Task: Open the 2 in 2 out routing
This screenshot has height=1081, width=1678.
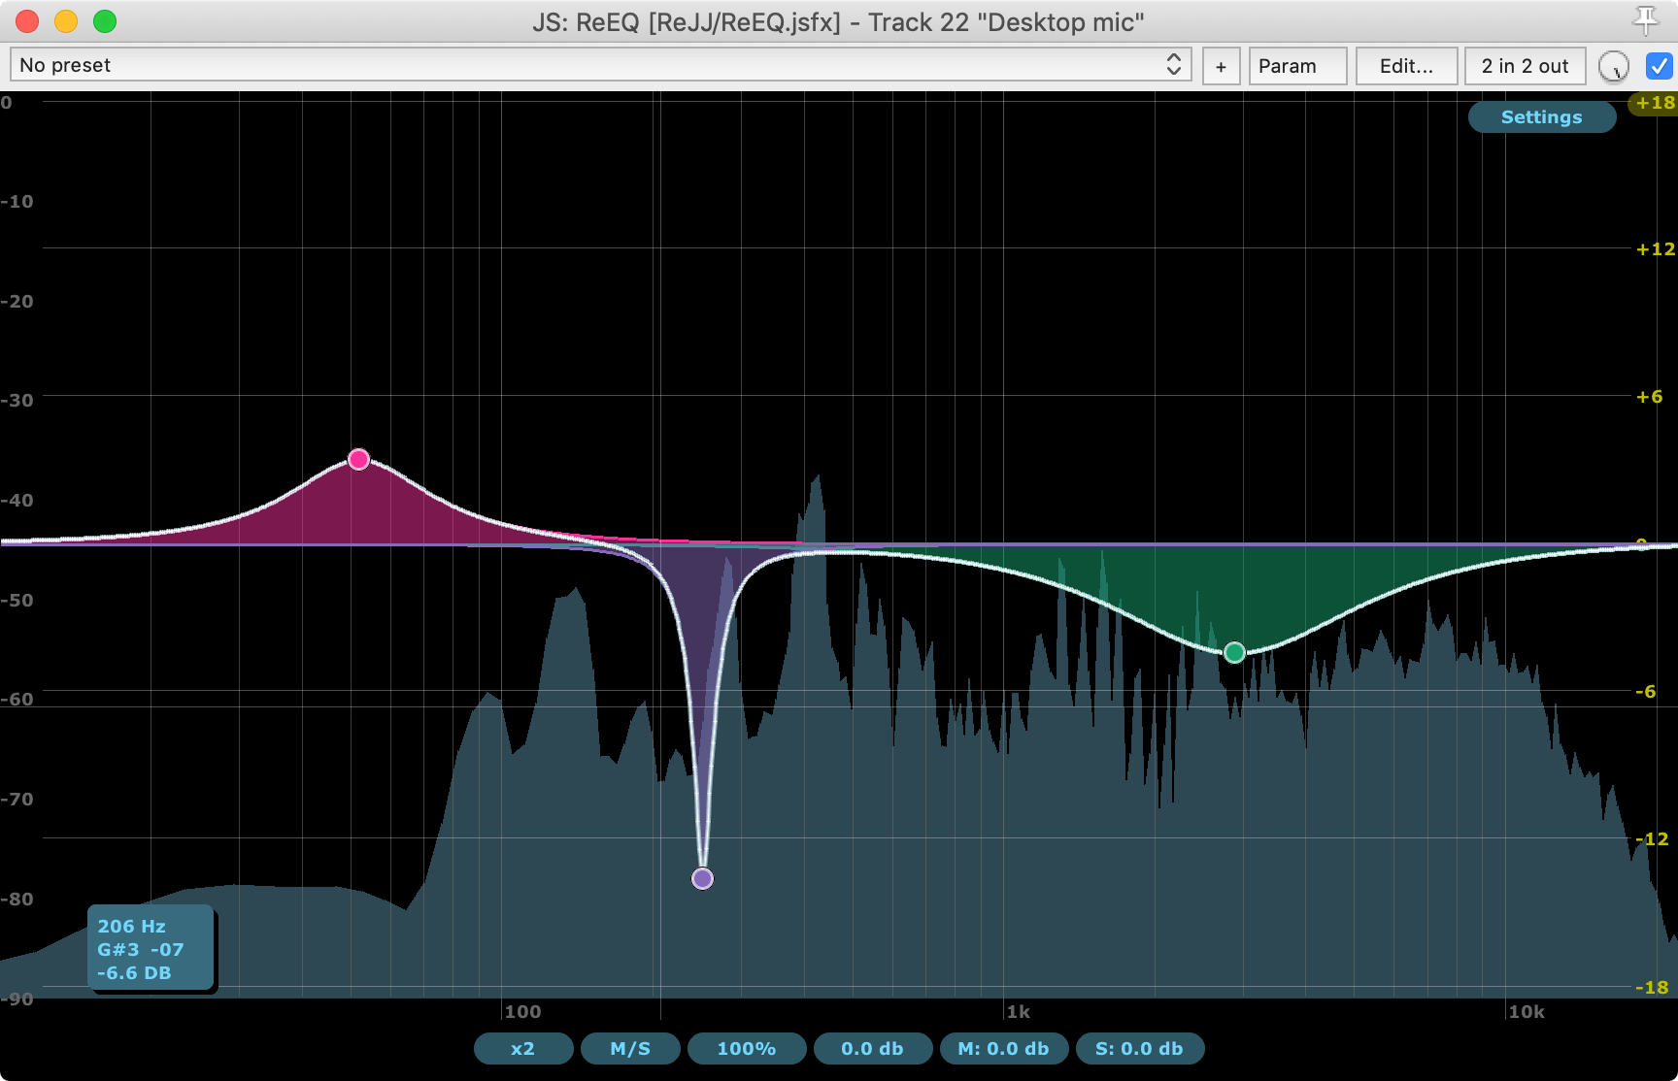Action: pos(1525,66)
